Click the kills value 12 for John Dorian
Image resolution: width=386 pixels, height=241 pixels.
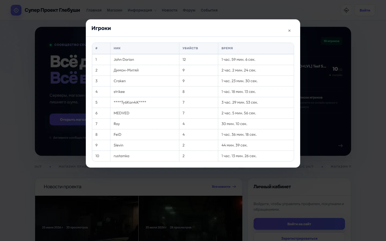tap(184, 59)
